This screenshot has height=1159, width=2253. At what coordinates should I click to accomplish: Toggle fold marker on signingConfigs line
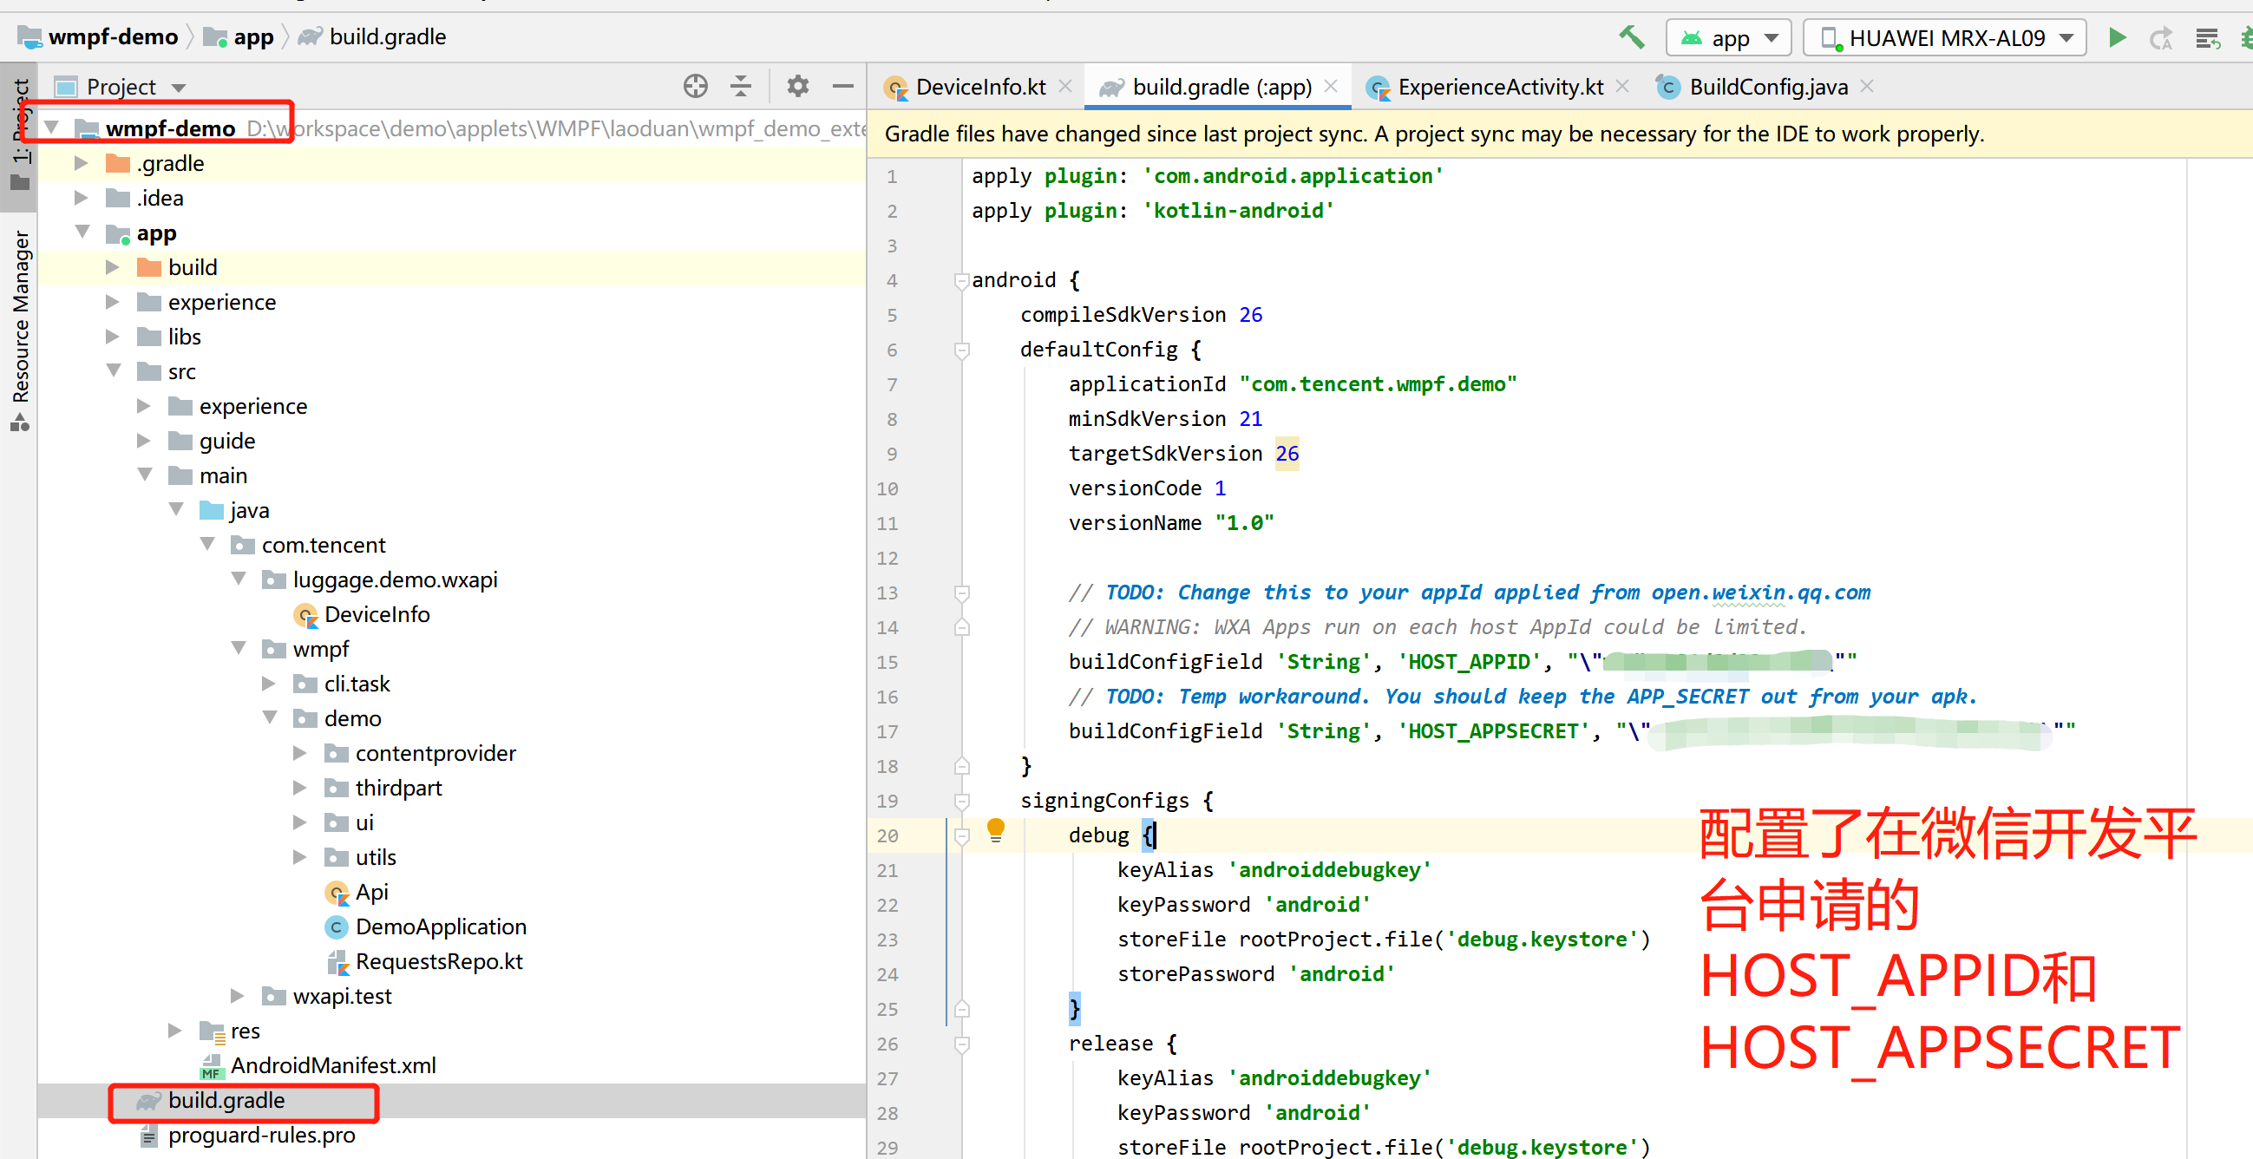(961, 802)
